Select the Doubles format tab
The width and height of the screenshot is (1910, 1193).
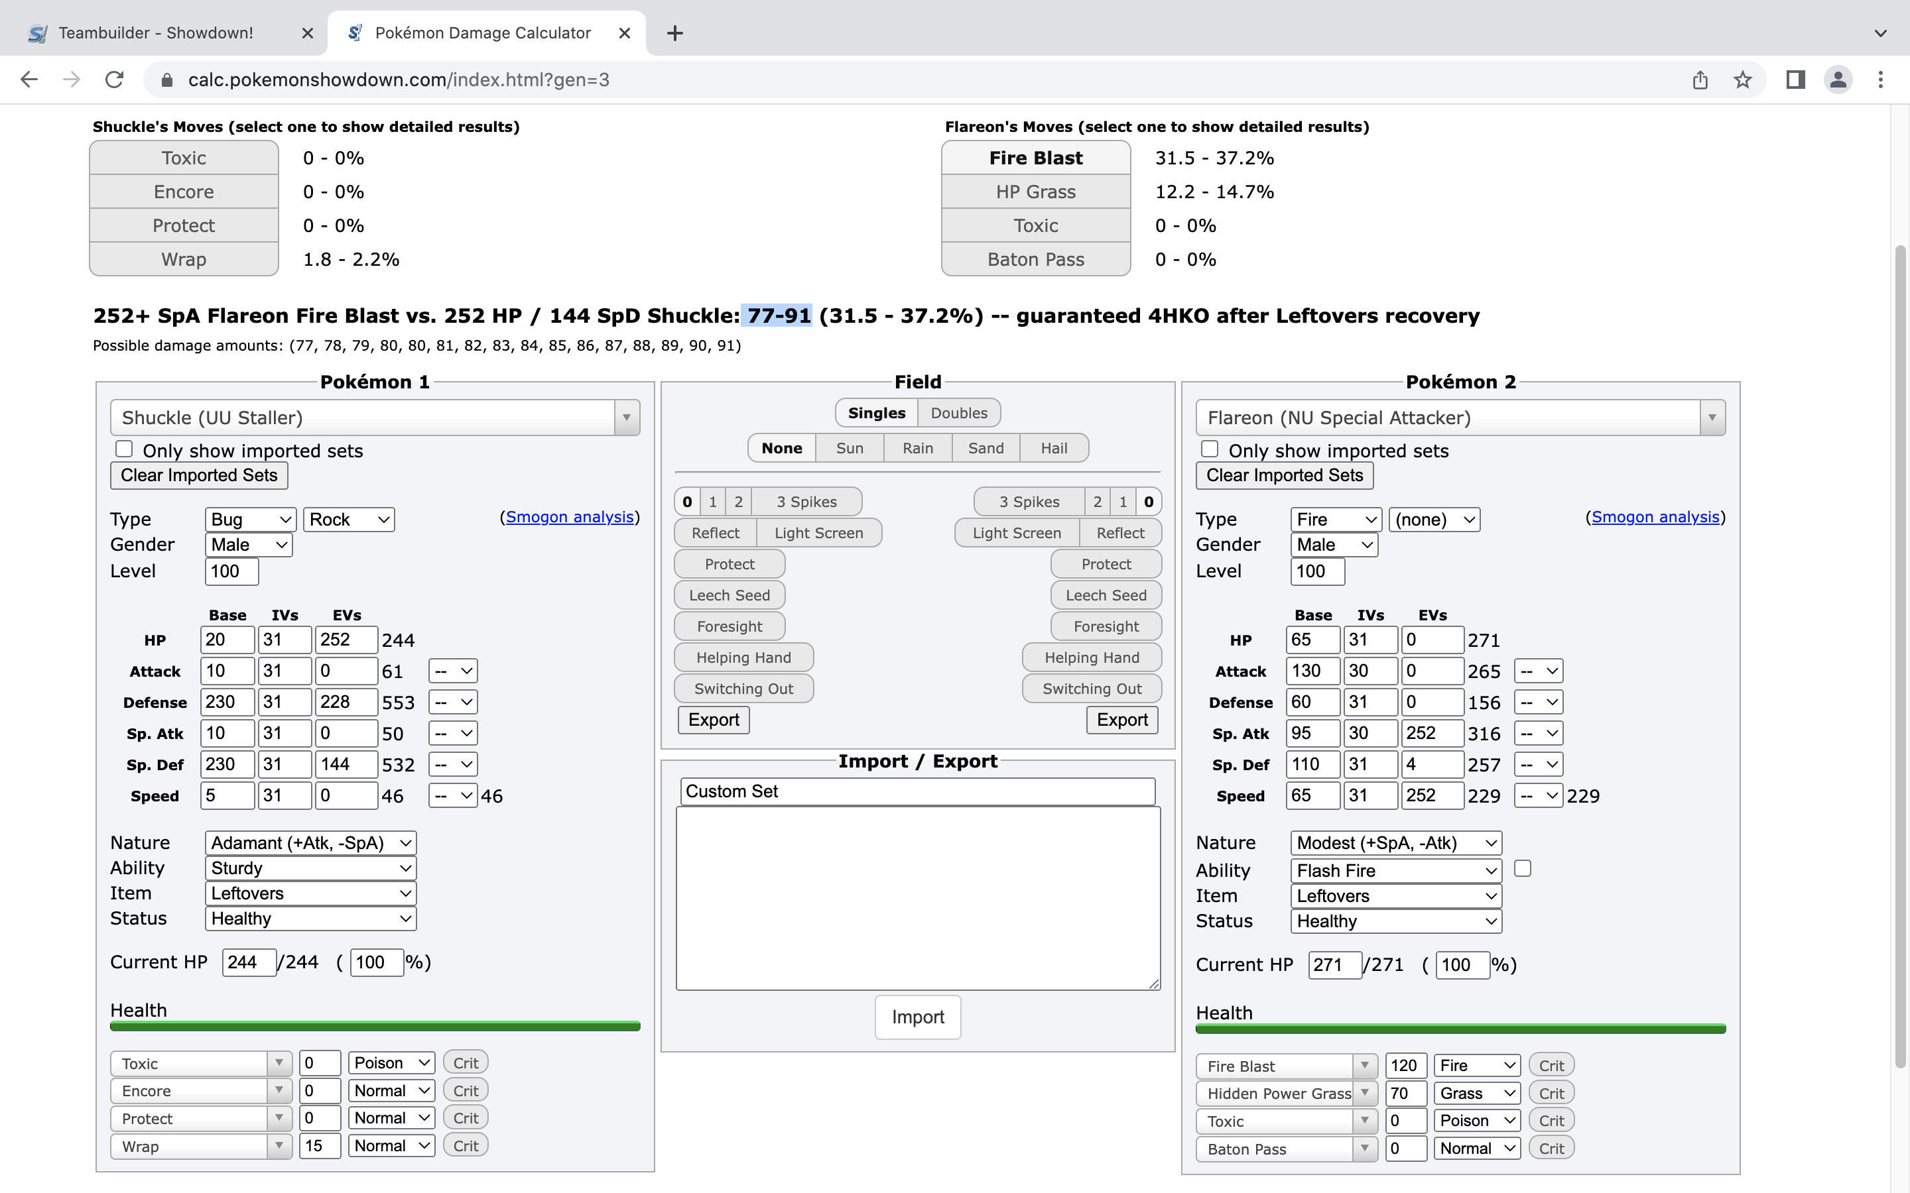[958, 413]
